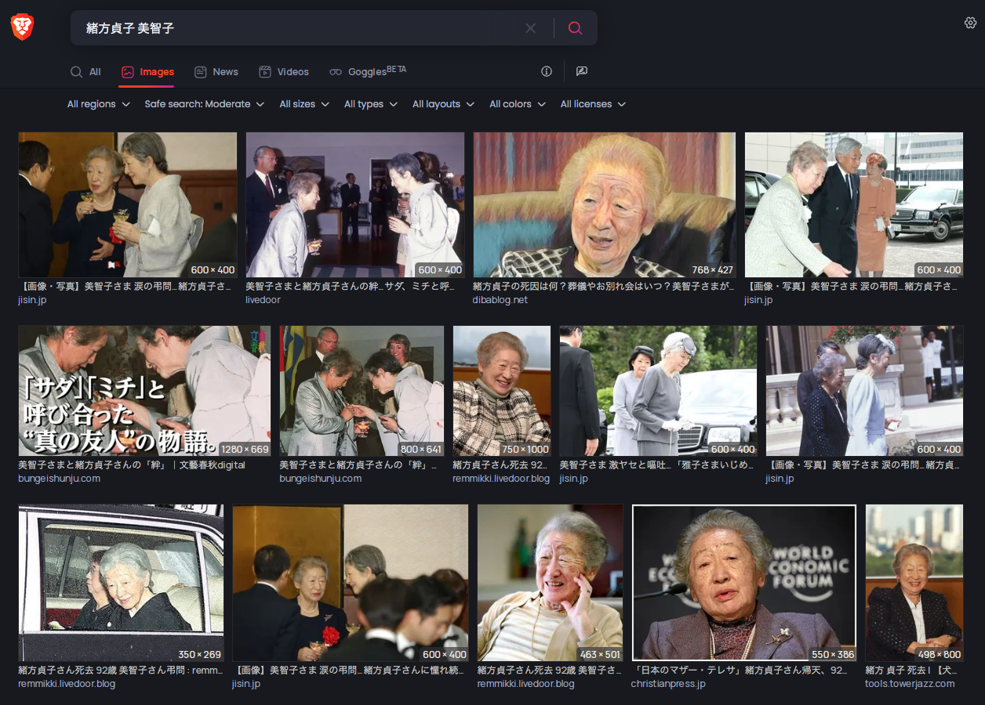Switch to the News tab
The image size is (985, 705).
216,72
